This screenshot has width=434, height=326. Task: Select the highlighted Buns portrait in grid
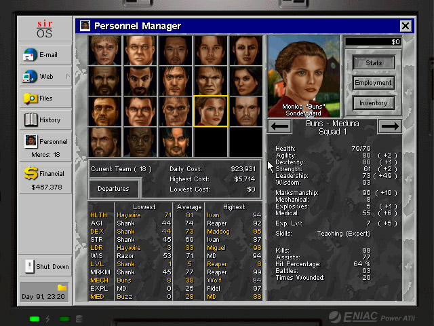(x=211, y=111)
